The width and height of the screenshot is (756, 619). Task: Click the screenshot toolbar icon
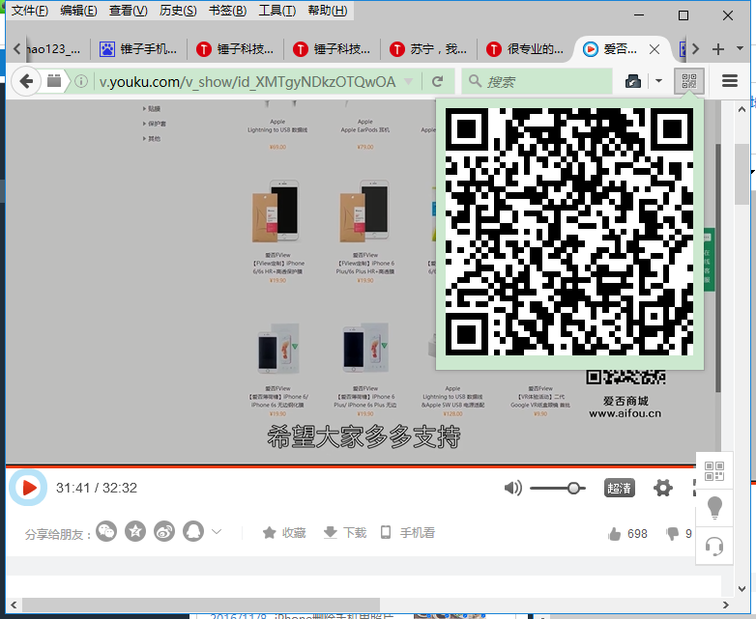(x=632, y=81)
